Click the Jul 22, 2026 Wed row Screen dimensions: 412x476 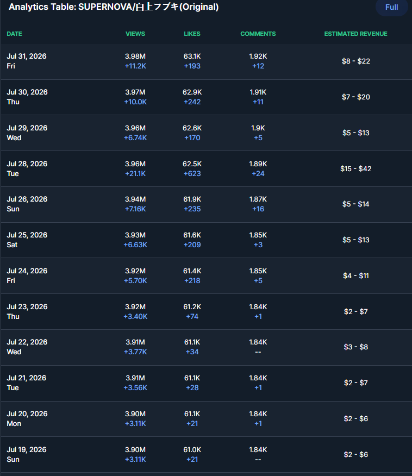pos(206,347)
